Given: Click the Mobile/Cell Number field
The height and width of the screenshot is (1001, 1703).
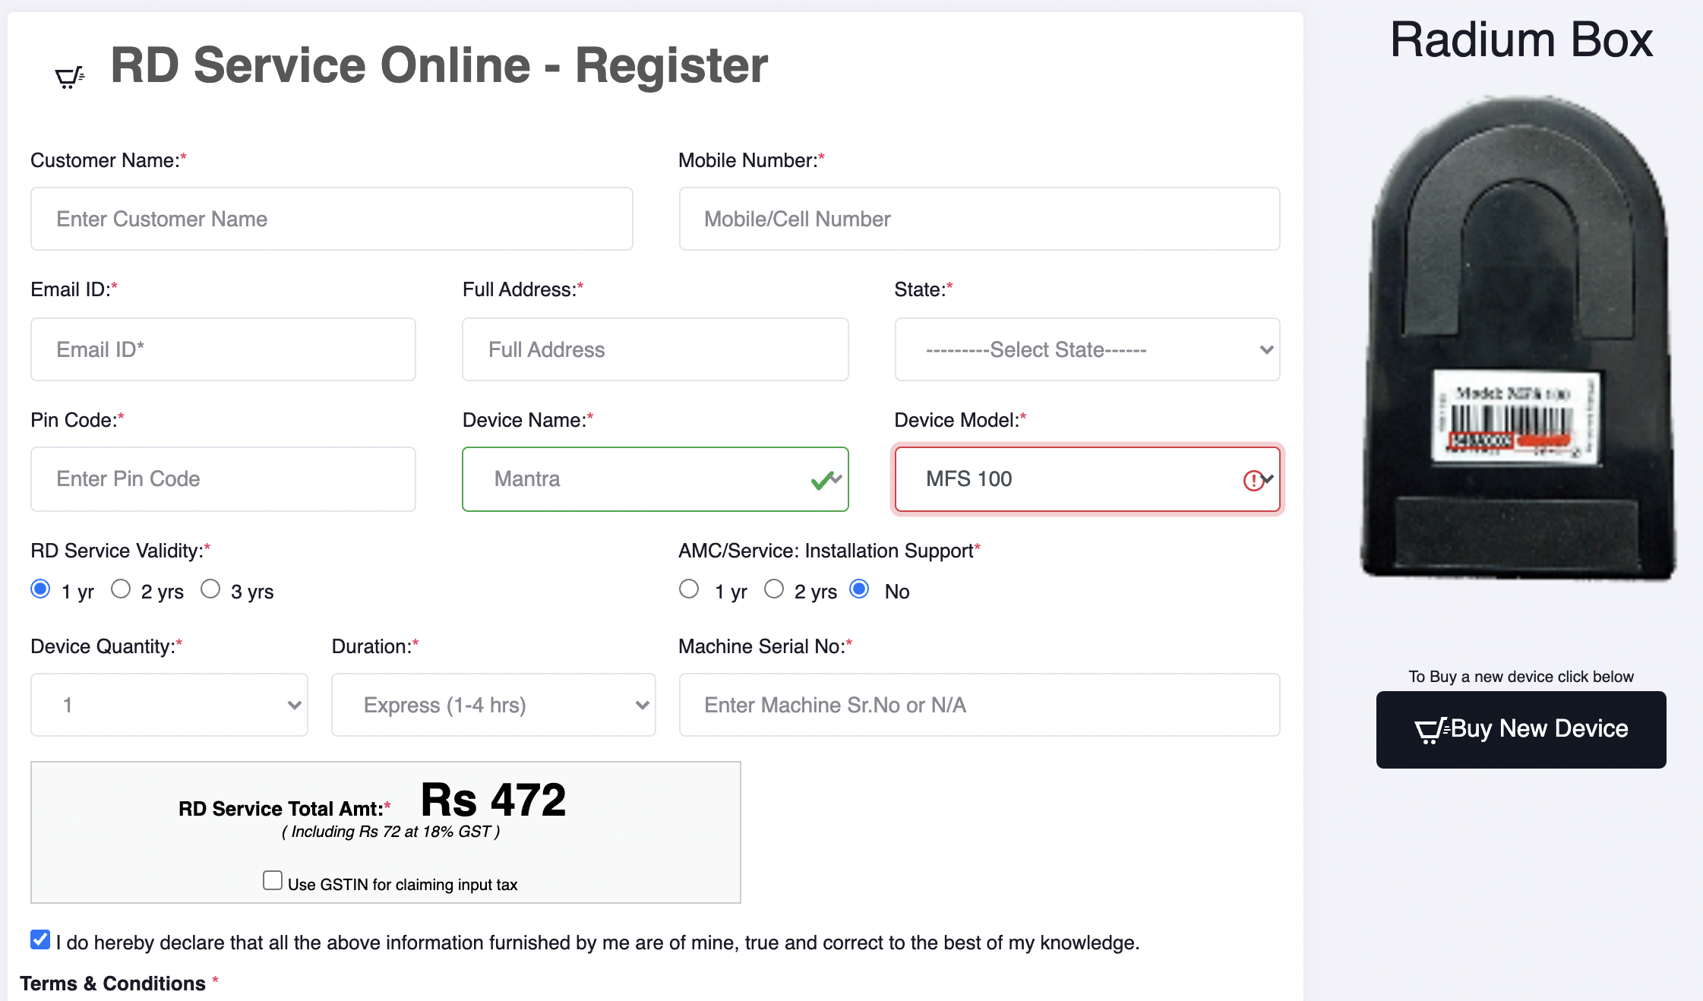Looking at the screenshot, I should click(979, 219).
